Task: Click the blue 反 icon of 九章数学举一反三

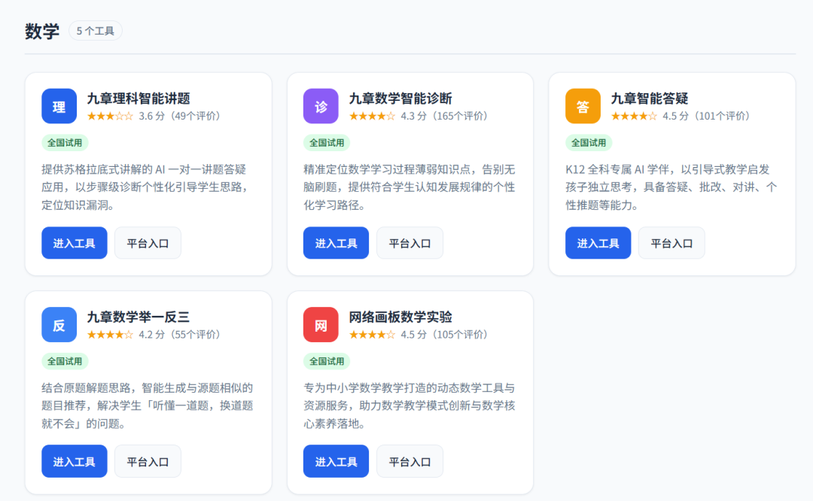Action: [59, 325]
